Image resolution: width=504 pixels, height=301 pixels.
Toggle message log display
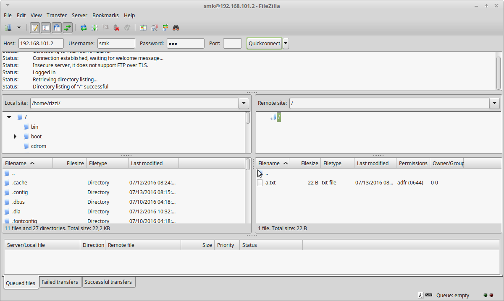coord(35,28)
